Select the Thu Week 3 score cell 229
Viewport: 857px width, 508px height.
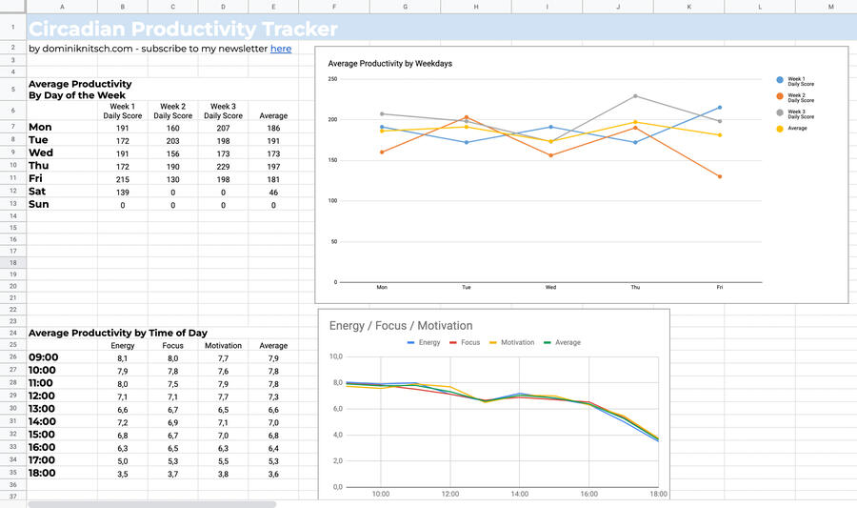[223, 166]
